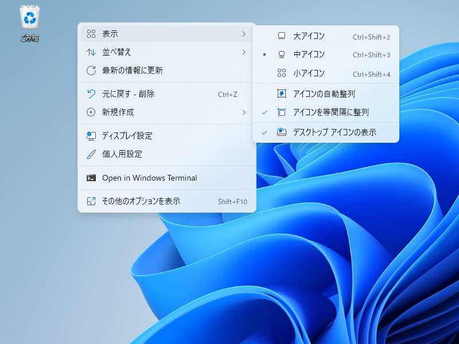Open the 表示 menu entry
The height and width of the screenshot is (344, 459).
tap(166, 34)
